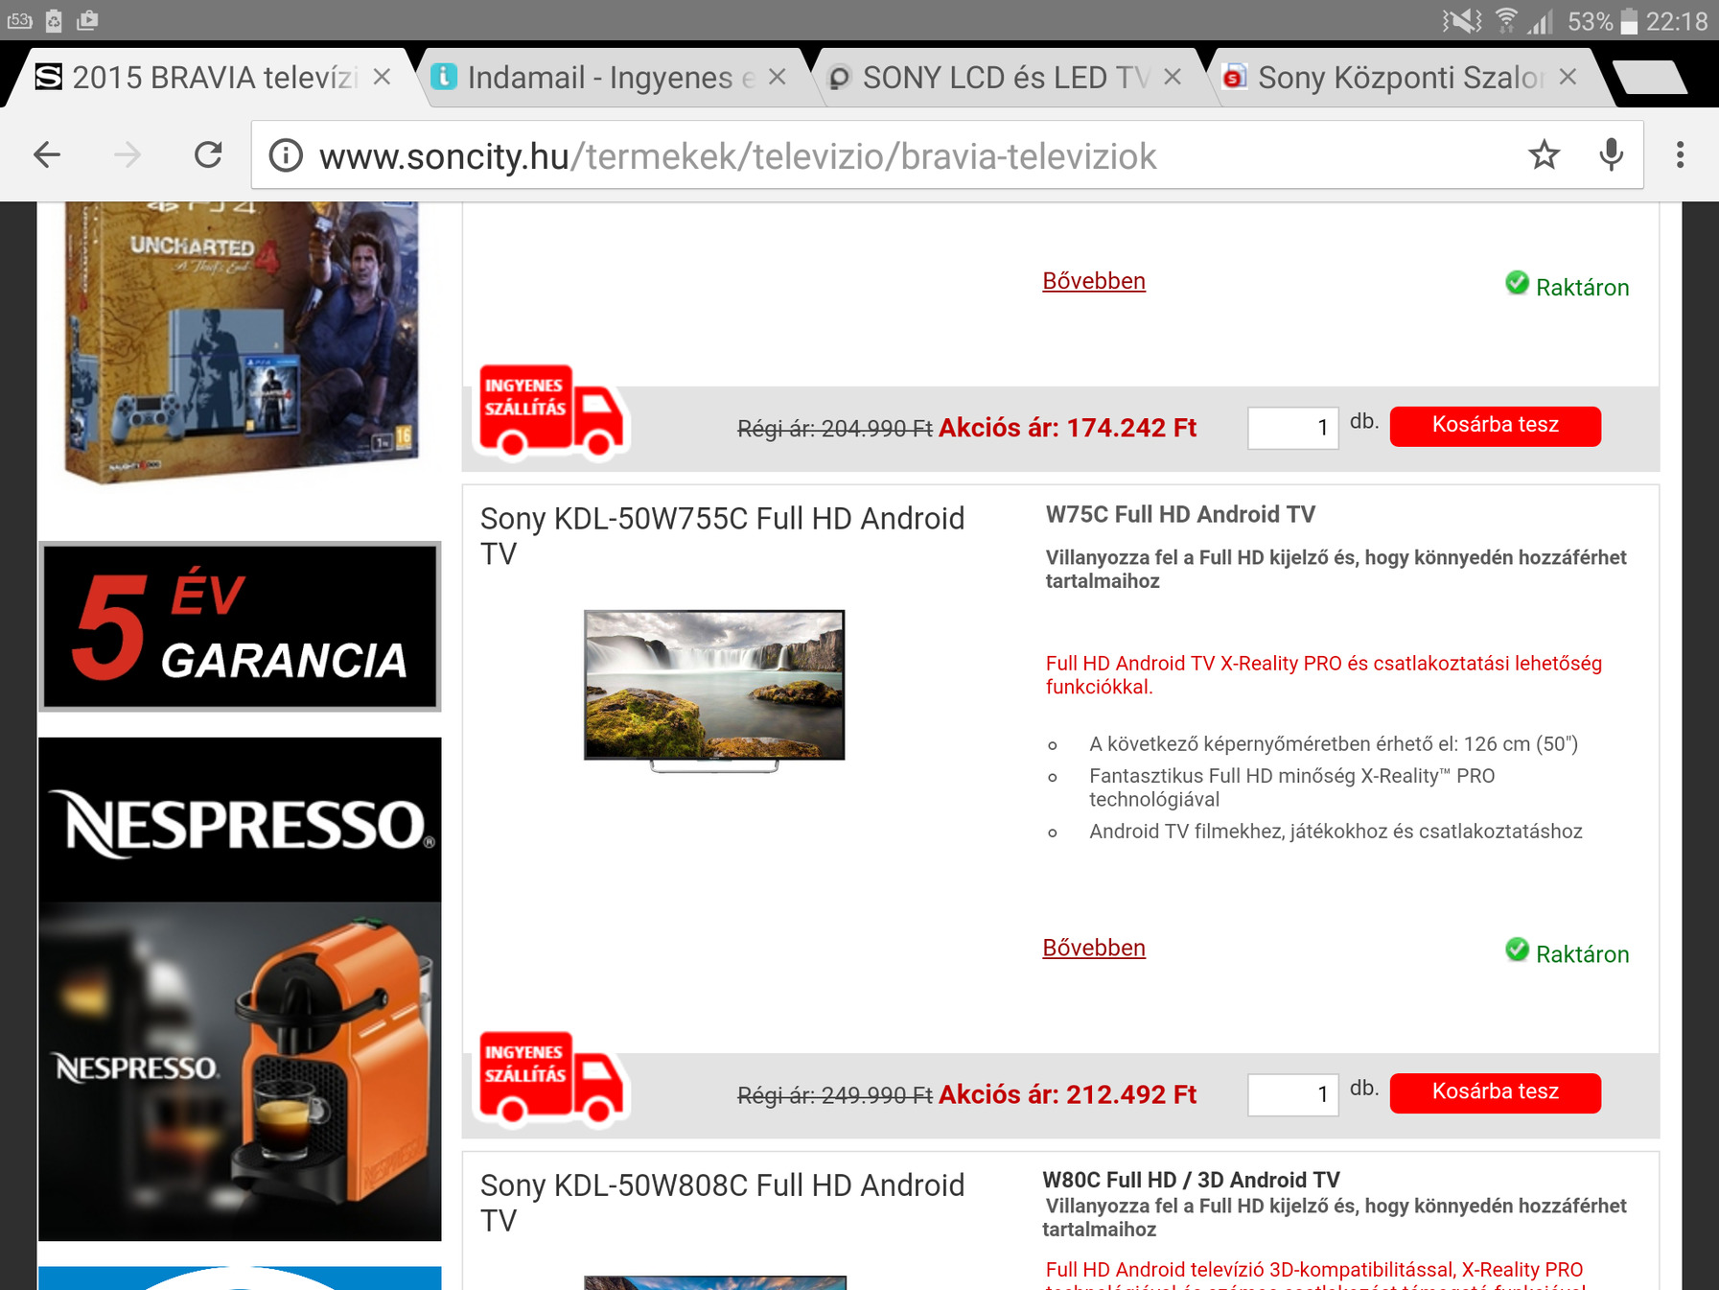1719x1290 pixels.
Task: Click the top green Raktáron checkmark
Action: coord(1517,283)
